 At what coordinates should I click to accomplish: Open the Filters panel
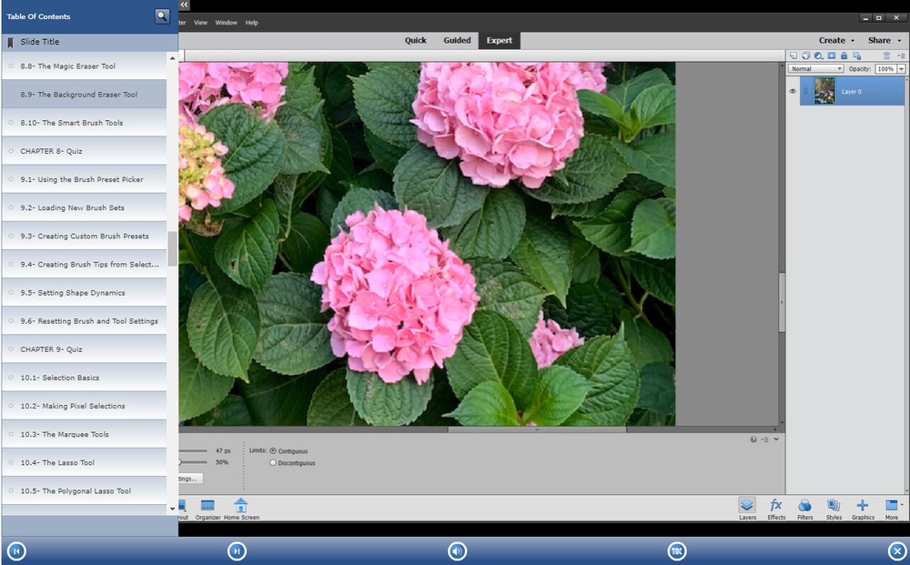[804, 508]
